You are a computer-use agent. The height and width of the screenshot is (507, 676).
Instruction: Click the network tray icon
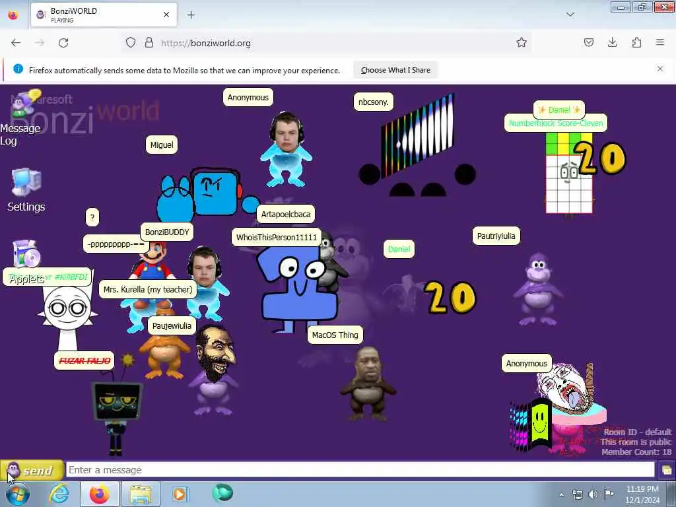[577, 494]
